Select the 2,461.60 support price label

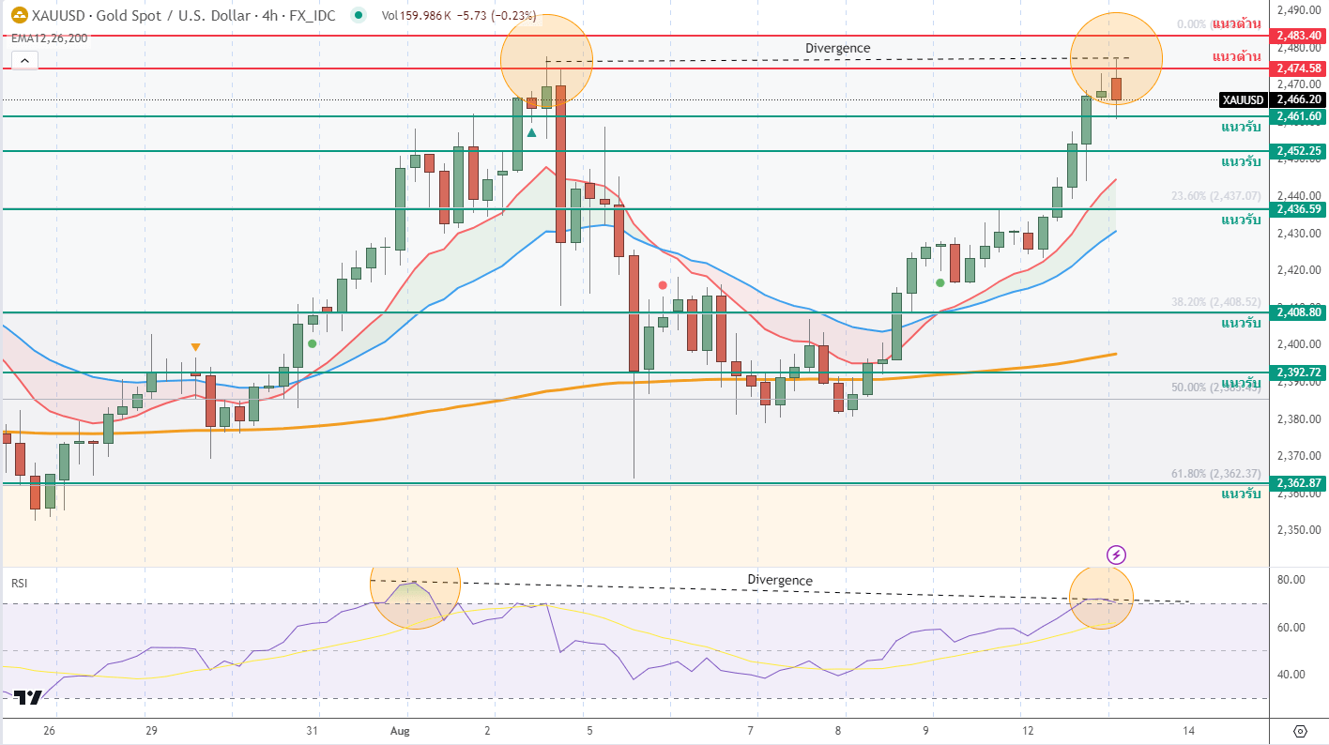[x=1298, y=116]
